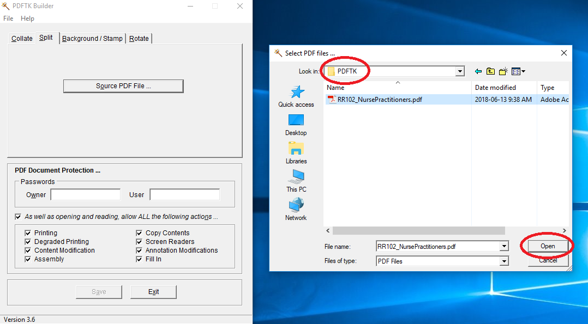Uncheck Degraded Printing permission
Image resolution: width=588 pixels, height=324 pixels.
[28, 242]
